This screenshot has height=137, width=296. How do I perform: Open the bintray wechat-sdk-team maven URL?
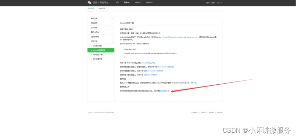pos(179,37)
